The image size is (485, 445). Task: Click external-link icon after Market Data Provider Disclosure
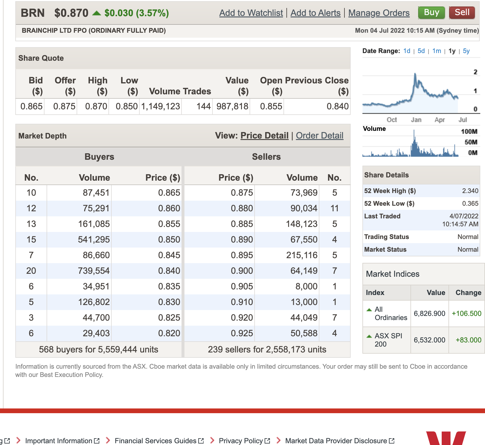(x=392, y=441)
